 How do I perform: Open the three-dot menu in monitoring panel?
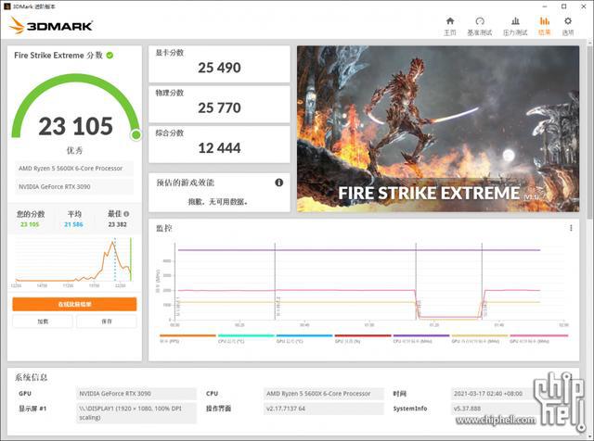tap(571, 228)
